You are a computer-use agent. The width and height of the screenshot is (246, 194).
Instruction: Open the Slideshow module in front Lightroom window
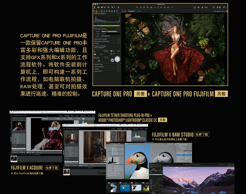(136, 129)
